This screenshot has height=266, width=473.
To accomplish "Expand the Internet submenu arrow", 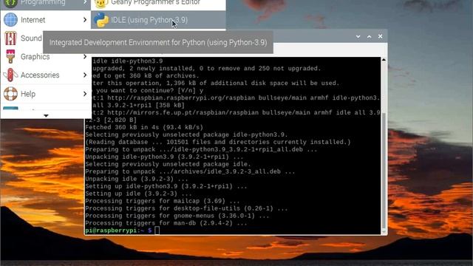I will click(85, 20).
